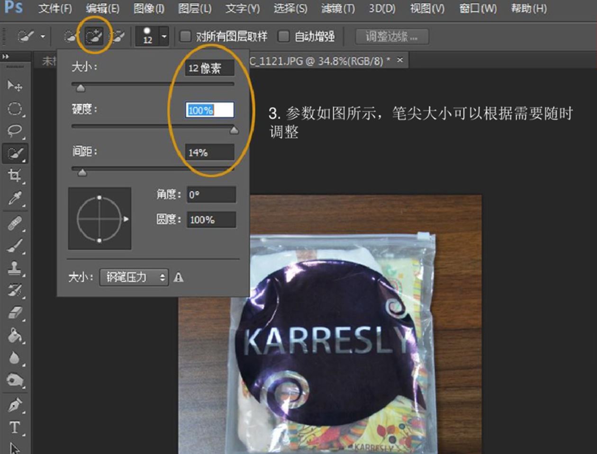Image resolution: width=597 pixels, height=454 pixels.
Task: Click the 硬度 slider handle
Action: (x=234, y=130)
